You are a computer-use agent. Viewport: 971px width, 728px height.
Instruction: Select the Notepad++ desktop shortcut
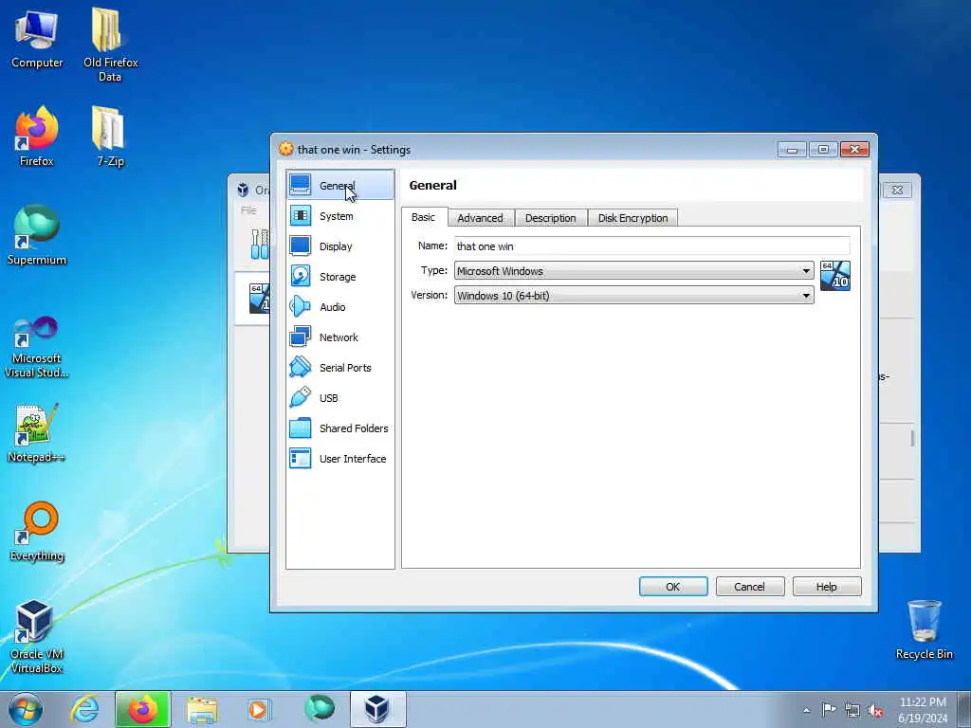(37, 432)
